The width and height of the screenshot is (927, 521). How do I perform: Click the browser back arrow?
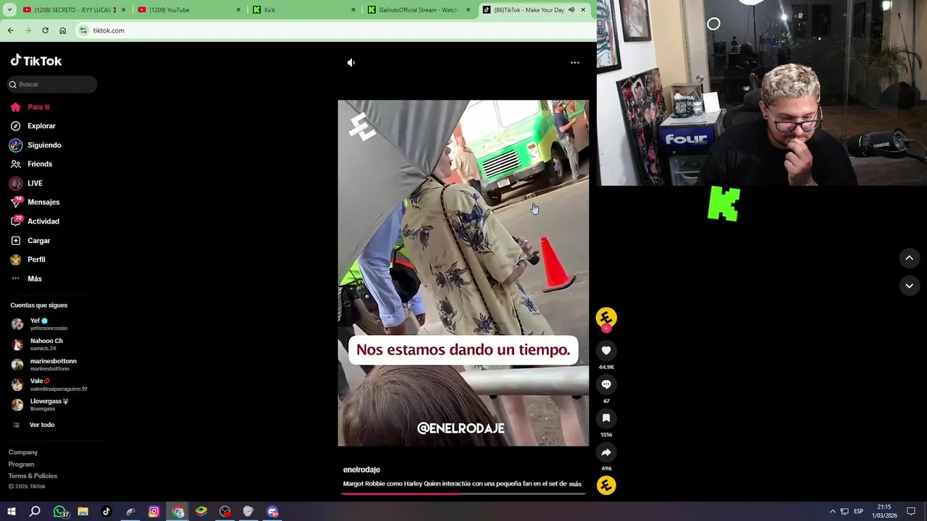[10, 30]
